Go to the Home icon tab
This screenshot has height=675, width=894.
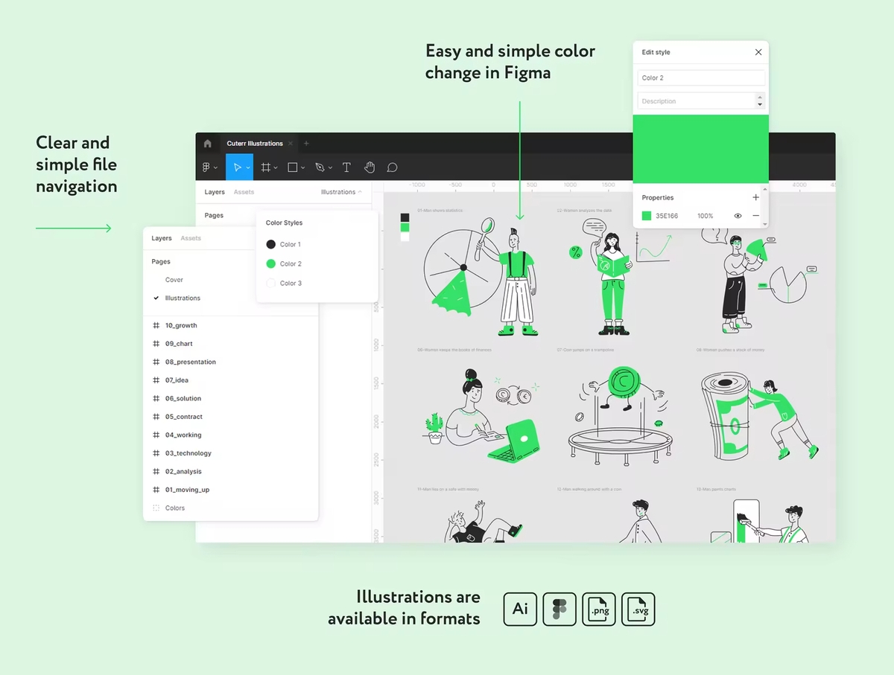click(x=207, y=144)
